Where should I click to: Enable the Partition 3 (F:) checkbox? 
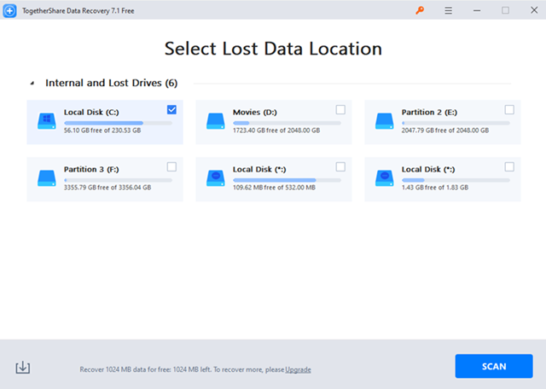pyautogui.click(x=171, y=167)
